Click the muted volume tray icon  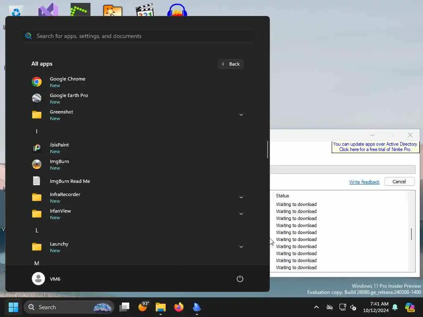click(353, 307)
